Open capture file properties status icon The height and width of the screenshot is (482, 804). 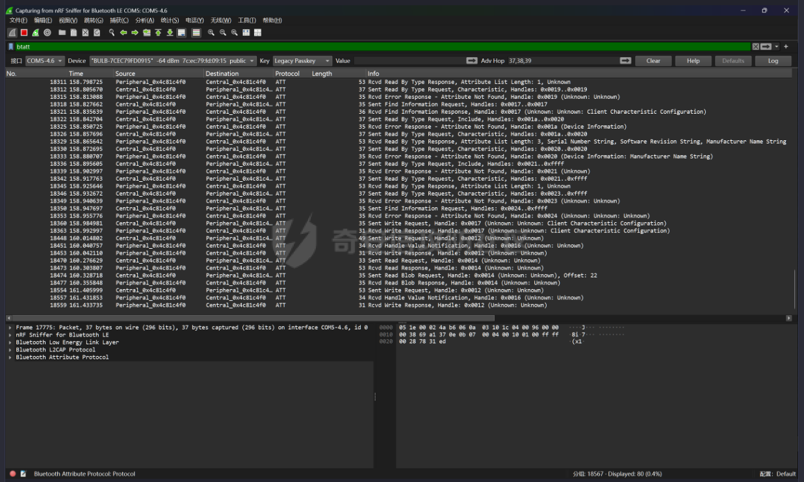coord(23,474)
